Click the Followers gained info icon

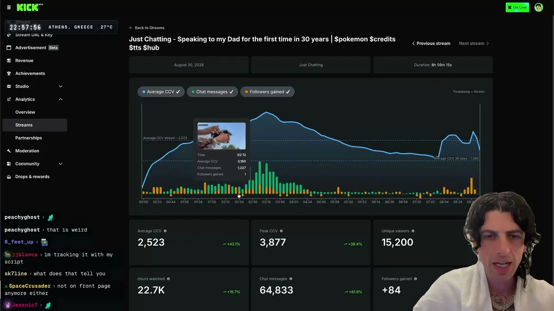click(x=415, y=279)
